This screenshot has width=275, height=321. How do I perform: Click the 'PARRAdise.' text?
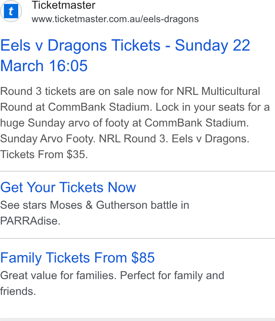pyautogui.click(x=30, y=221)
